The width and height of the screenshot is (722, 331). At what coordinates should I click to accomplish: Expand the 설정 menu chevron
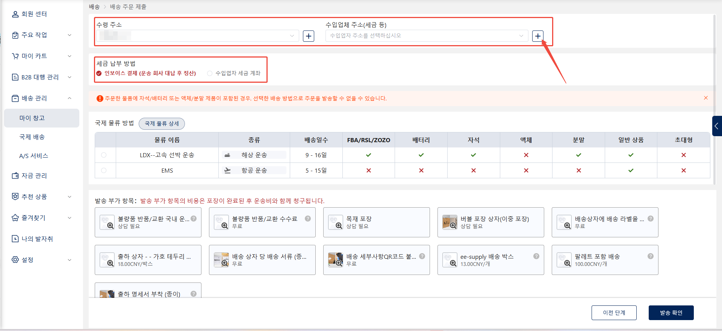(x=70, y=260)
